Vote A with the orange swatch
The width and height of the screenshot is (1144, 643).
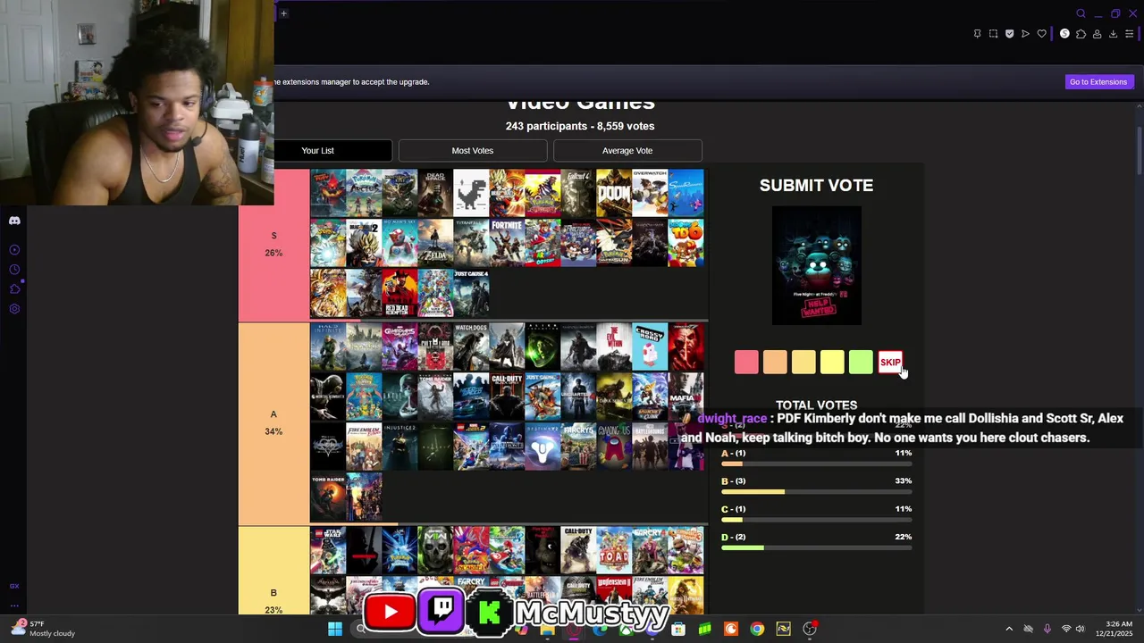[x=775, y=362]
